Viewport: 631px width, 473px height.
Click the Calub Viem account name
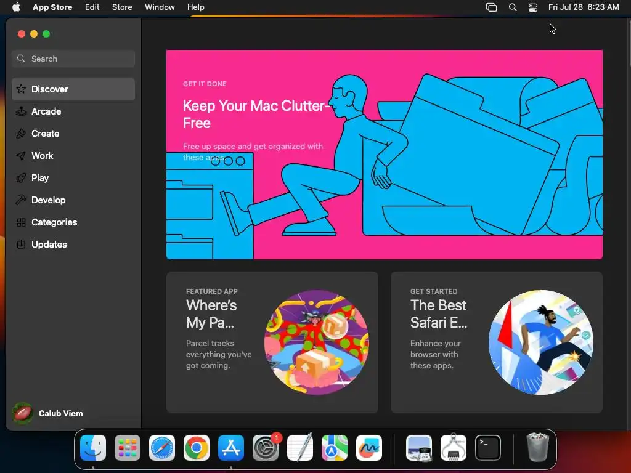click(x=61, y=413)
